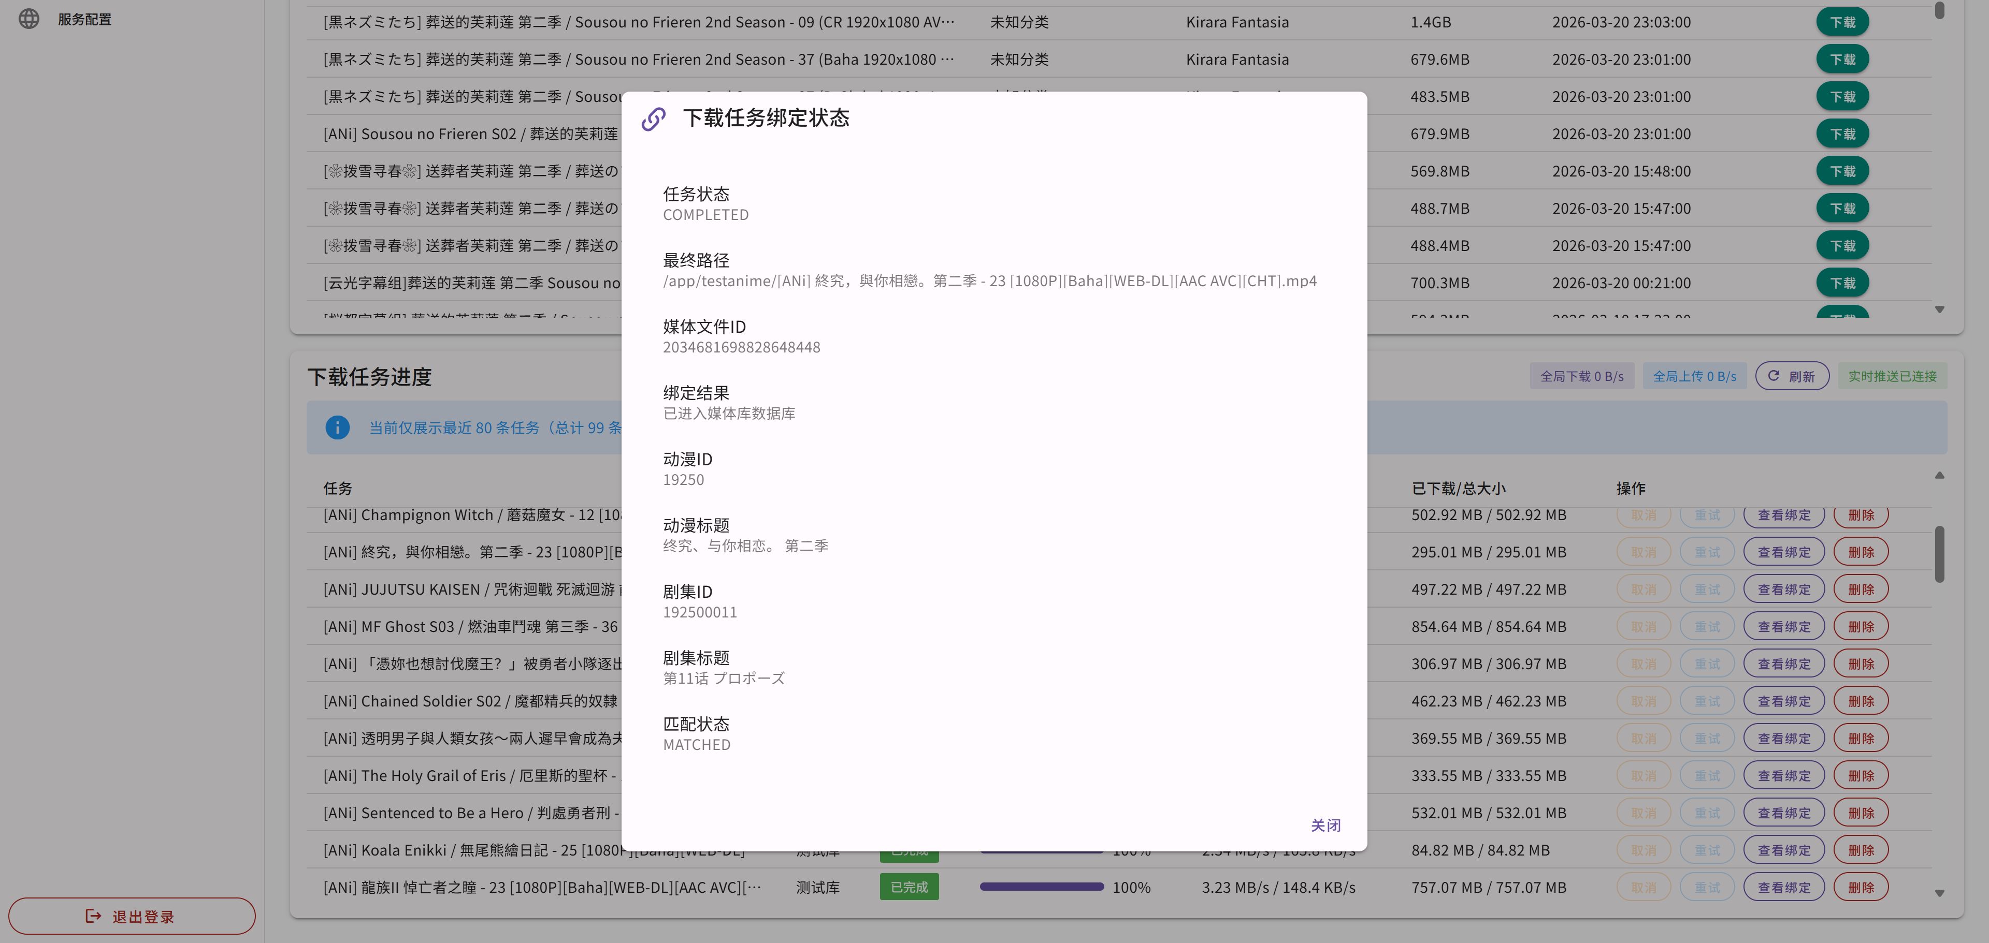Click the refresh icon in the 刷新 button

[1774, 376]
